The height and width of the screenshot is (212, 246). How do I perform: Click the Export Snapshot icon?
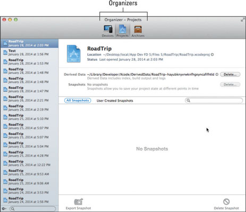(79, 201)
